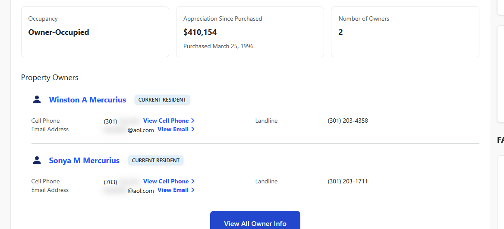Open Sonya M Mercurius owner profile link
This screenshot has width=504, height=229.
pos(84,161)
